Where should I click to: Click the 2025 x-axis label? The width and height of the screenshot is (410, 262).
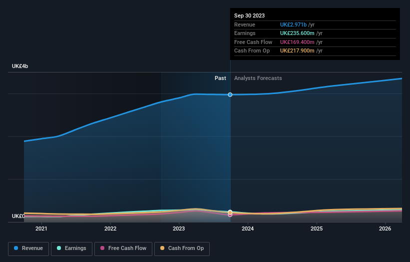pos(317,228)
